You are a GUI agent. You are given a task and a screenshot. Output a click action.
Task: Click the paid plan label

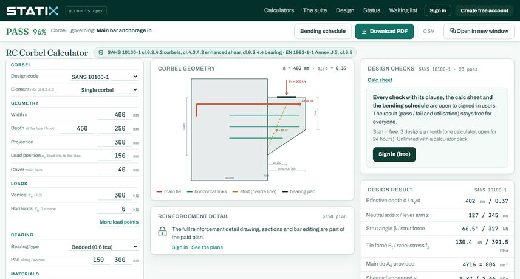point(334,216)
